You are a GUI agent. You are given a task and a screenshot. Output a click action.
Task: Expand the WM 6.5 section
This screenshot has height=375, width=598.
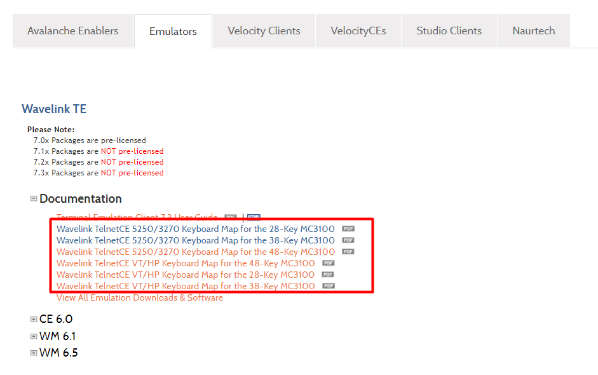(34, 353)
